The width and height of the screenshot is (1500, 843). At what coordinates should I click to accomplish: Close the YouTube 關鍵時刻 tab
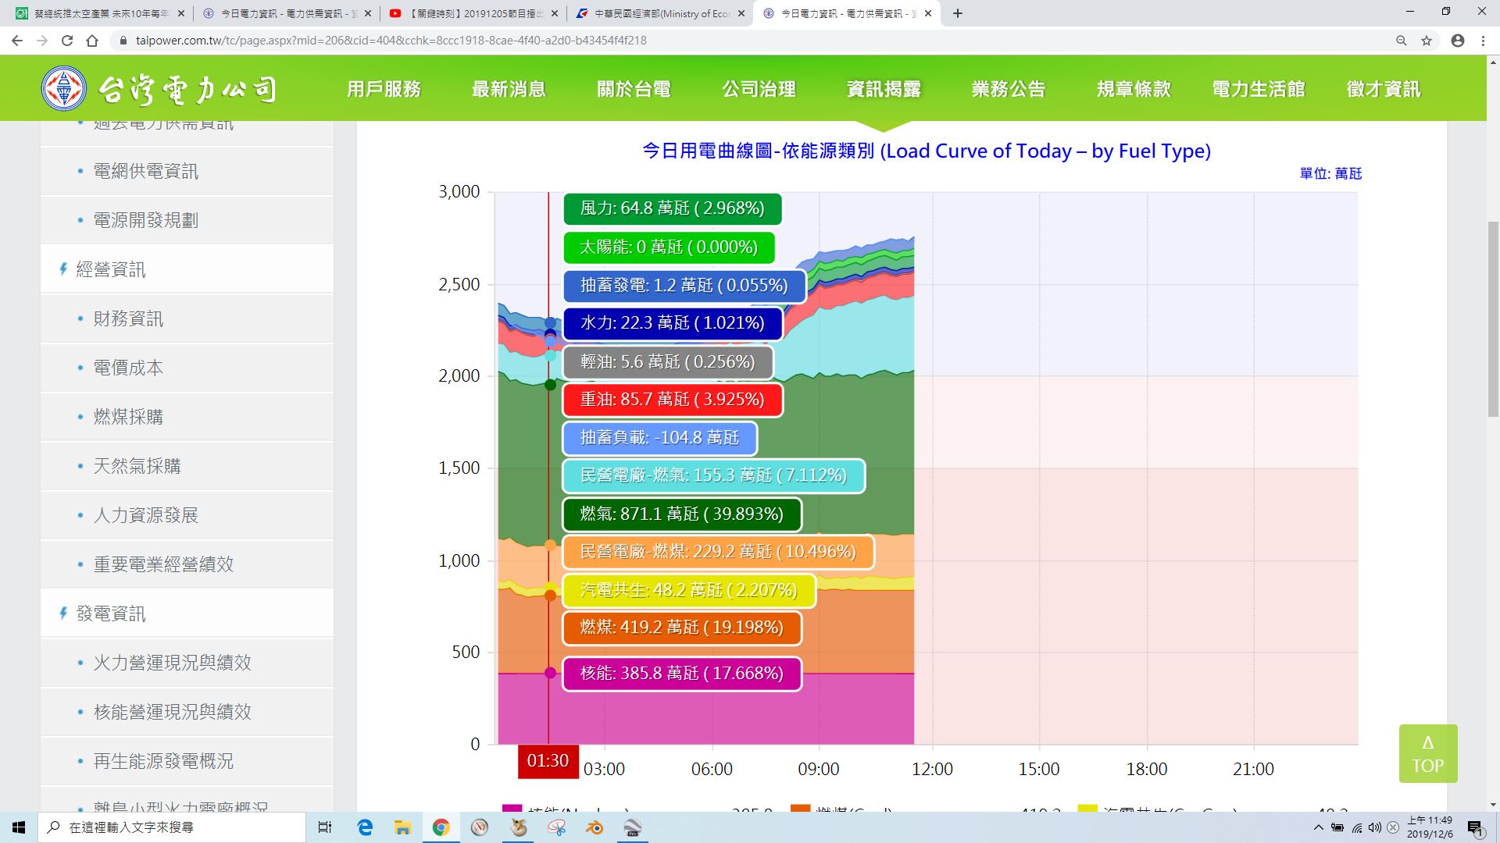click(x=554, y=13)
